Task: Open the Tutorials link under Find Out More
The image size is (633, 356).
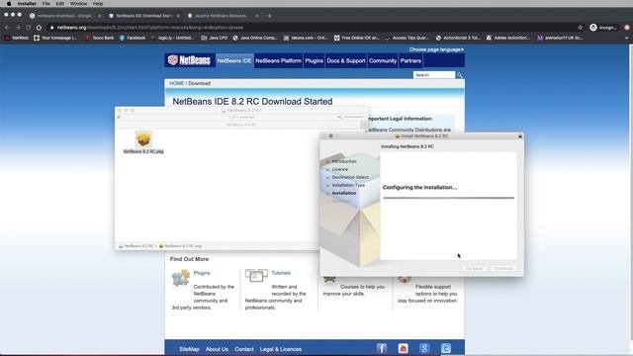Action: click(281, 273)
